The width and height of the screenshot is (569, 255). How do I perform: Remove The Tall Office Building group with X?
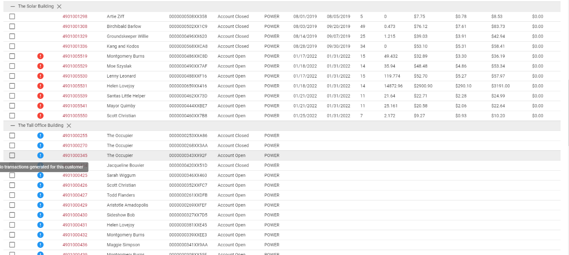[x=69, y=126]
